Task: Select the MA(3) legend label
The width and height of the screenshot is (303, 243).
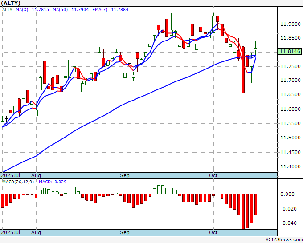Action: pos(22,10)
